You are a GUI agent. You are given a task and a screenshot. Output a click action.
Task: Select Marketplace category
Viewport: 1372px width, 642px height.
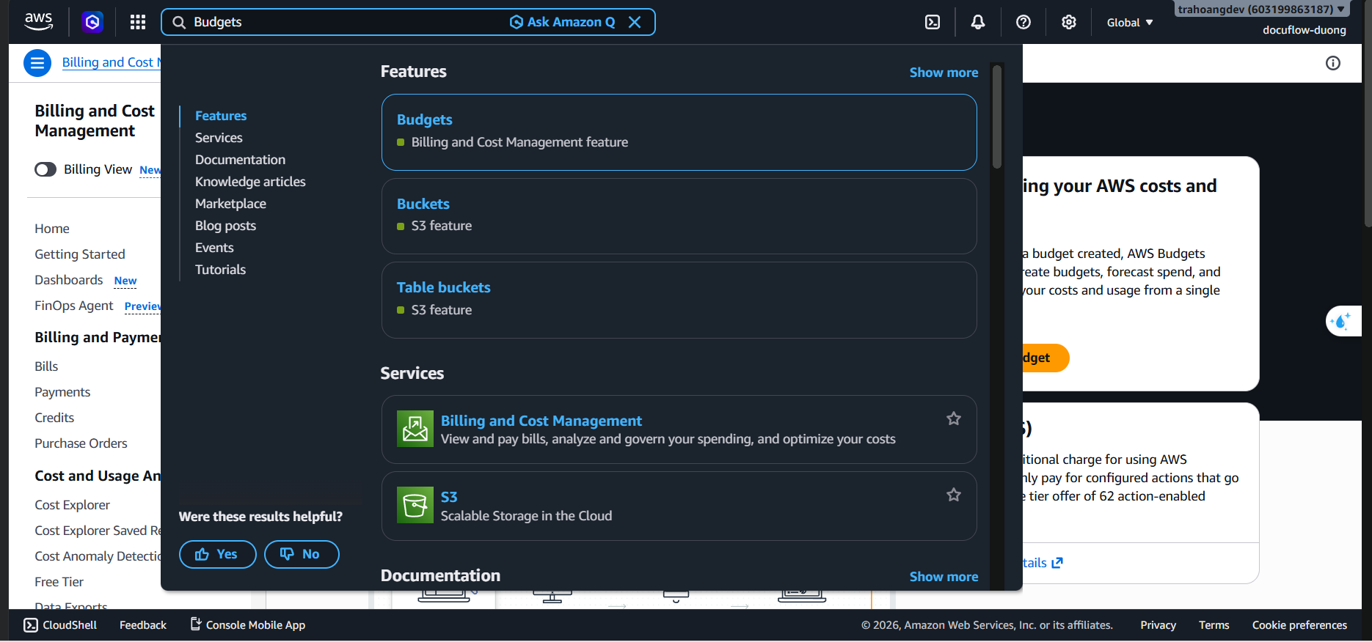pyautogui.click(x=230, y=204)
